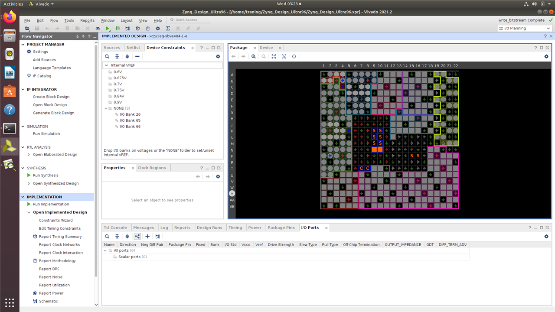Expand Open Elaborated Design item
This screenshot has height=312, width=555.
[29, 155]
